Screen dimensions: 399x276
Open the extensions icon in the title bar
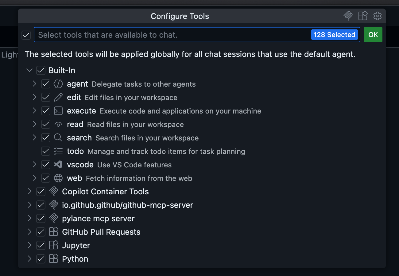363,16
